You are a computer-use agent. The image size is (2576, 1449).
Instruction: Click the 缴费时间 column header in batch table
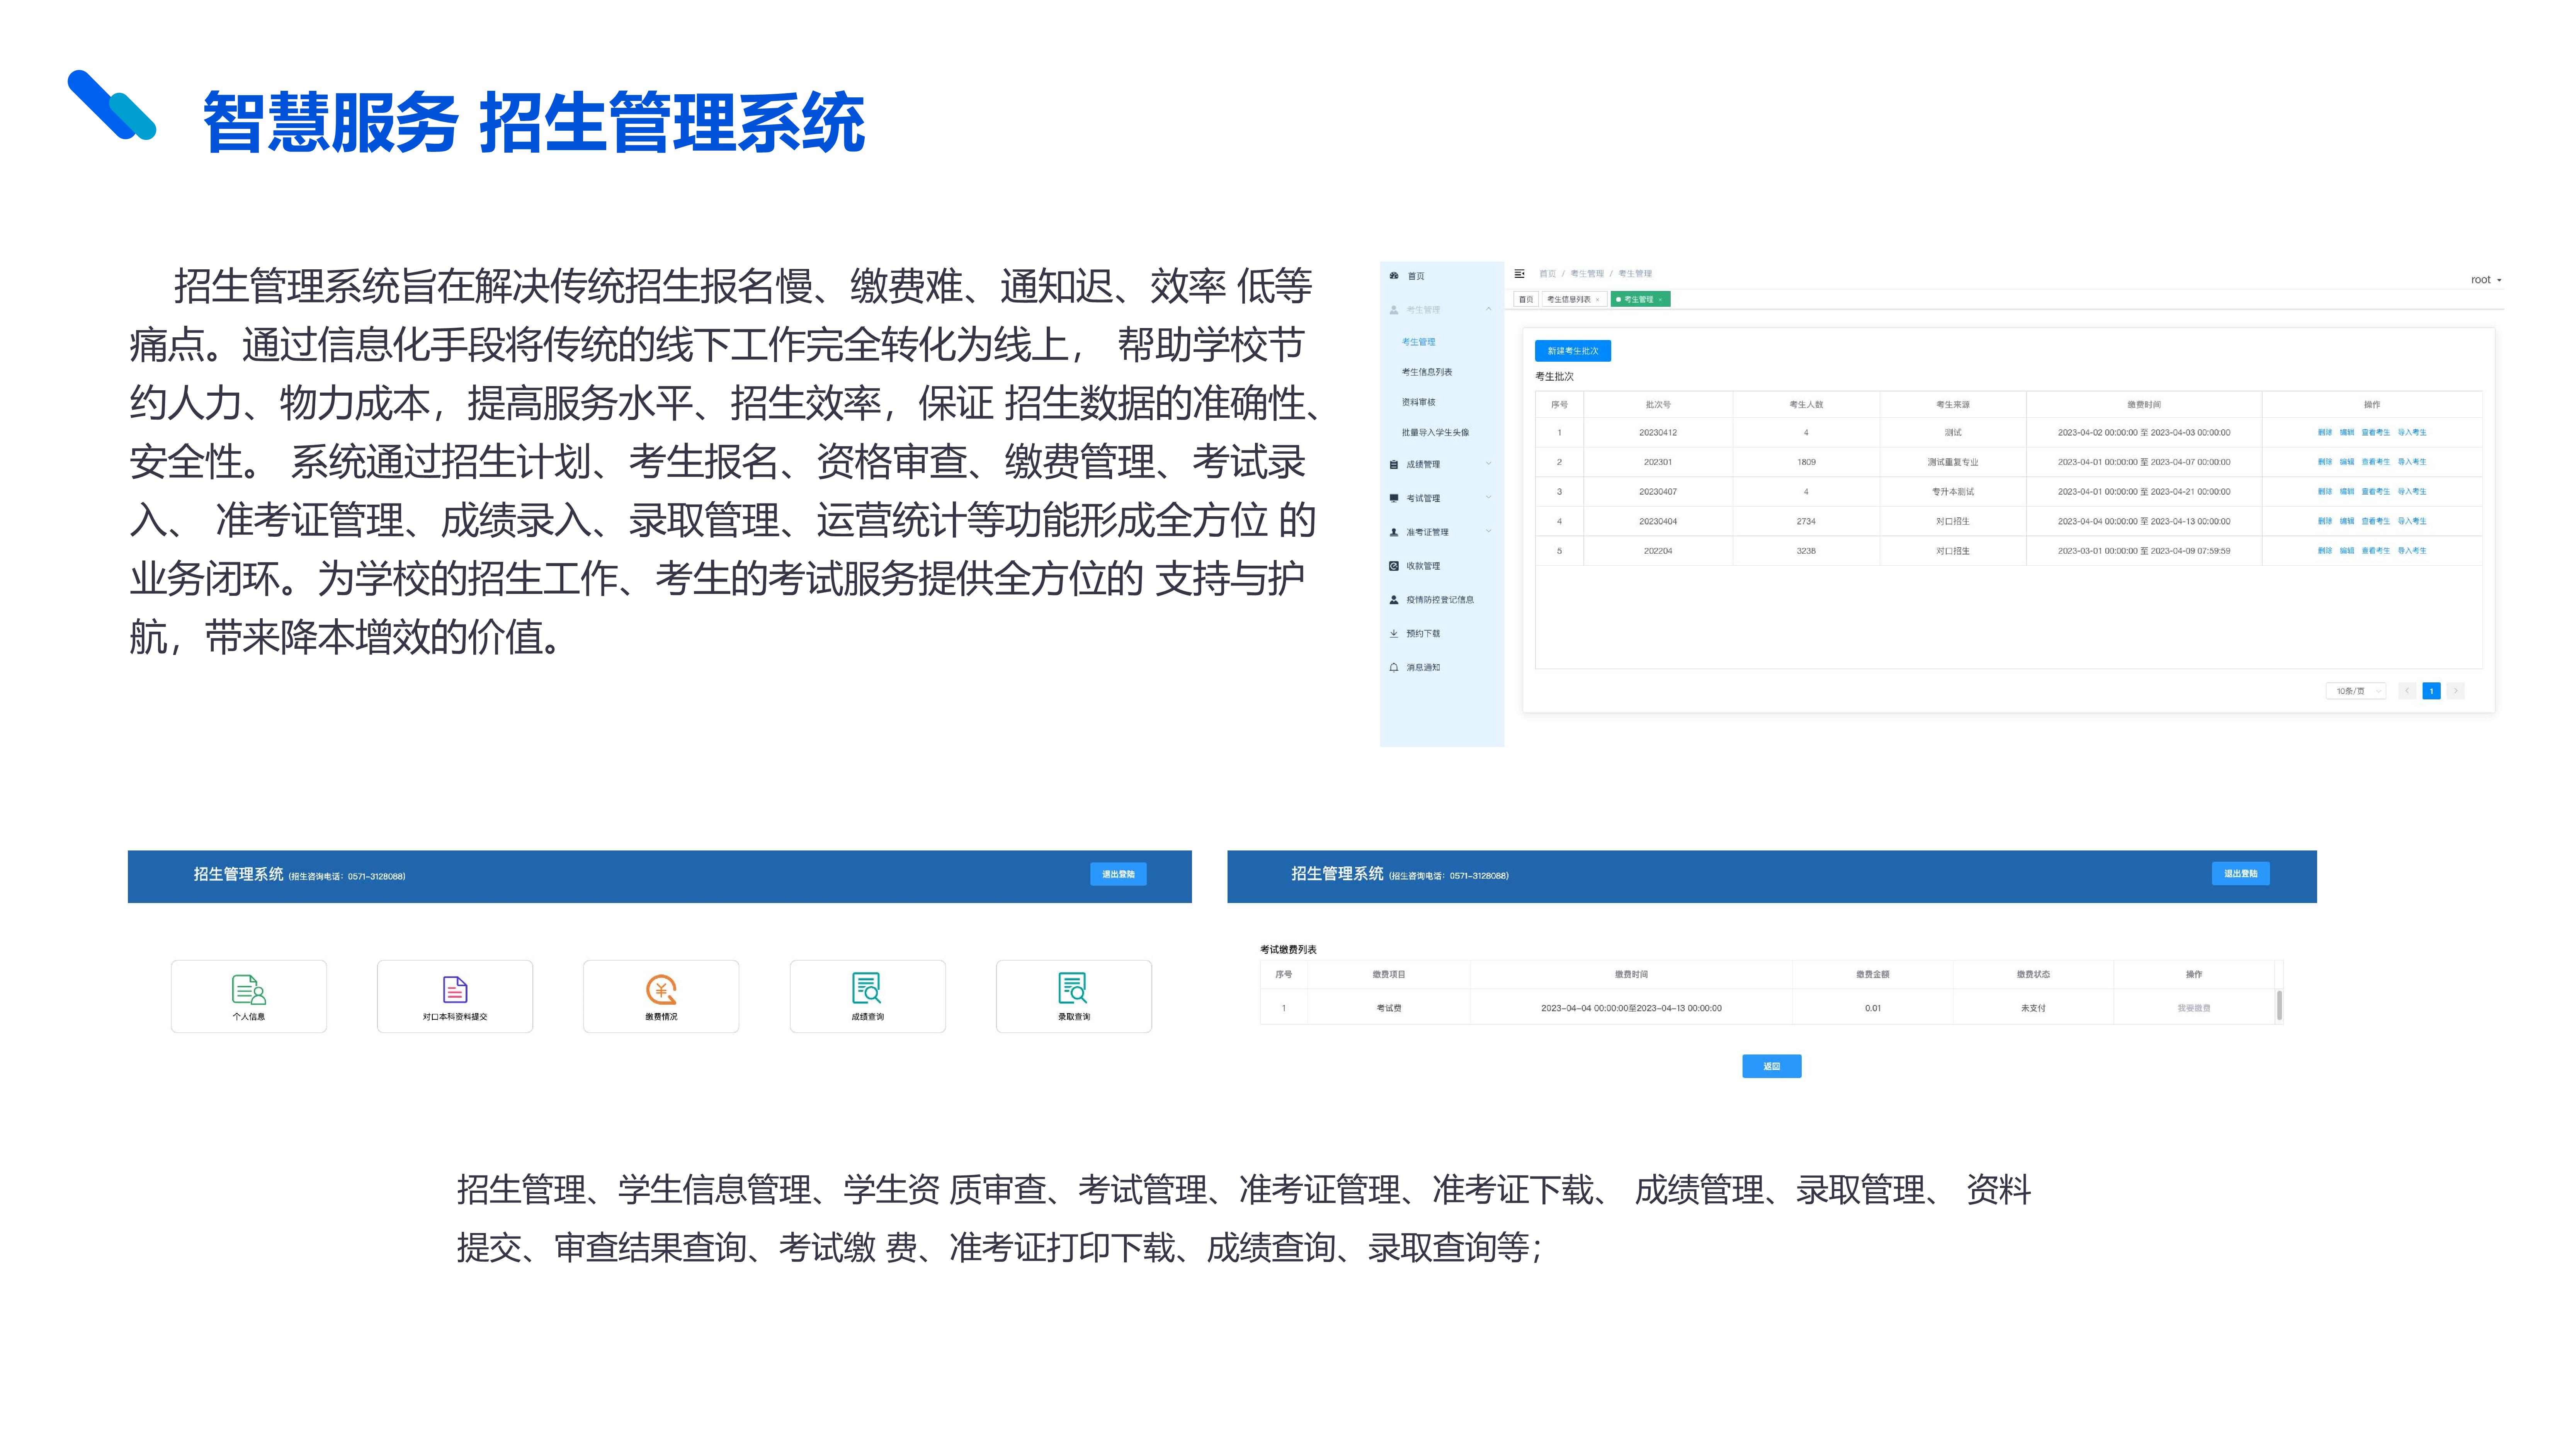tap(2144, 405)
